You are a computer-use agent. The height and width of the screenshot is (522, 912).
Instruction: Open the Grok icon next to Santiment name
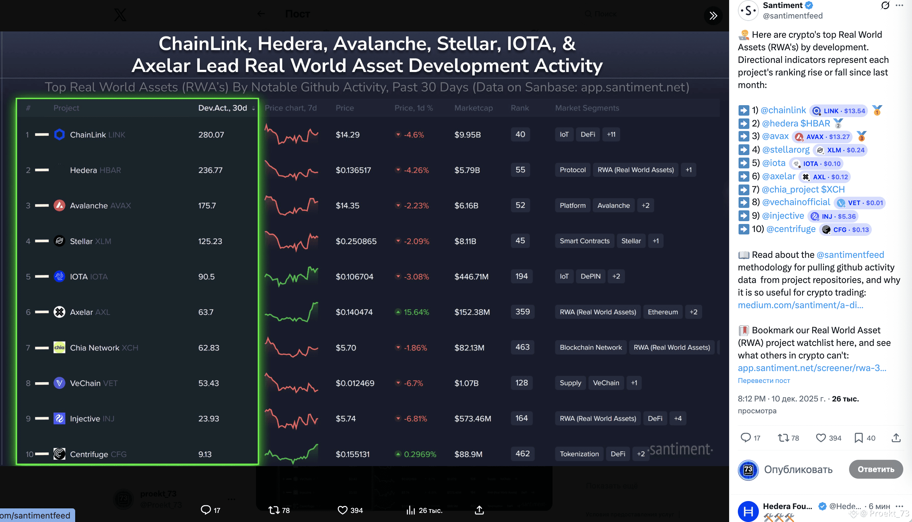(x=885, y=5)
